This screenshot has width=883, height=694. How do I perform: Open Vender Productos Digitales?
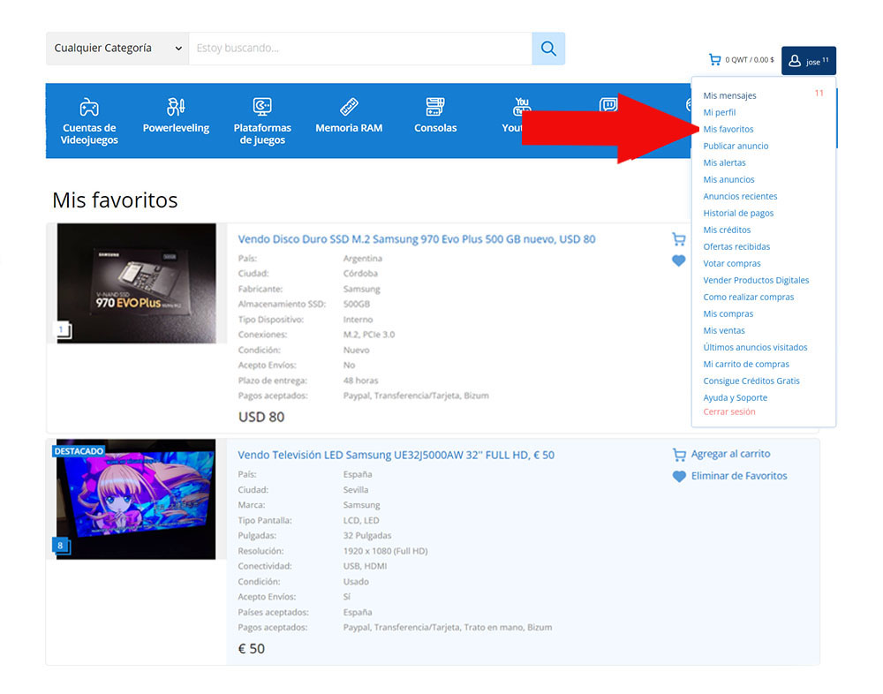coord(756,281)
